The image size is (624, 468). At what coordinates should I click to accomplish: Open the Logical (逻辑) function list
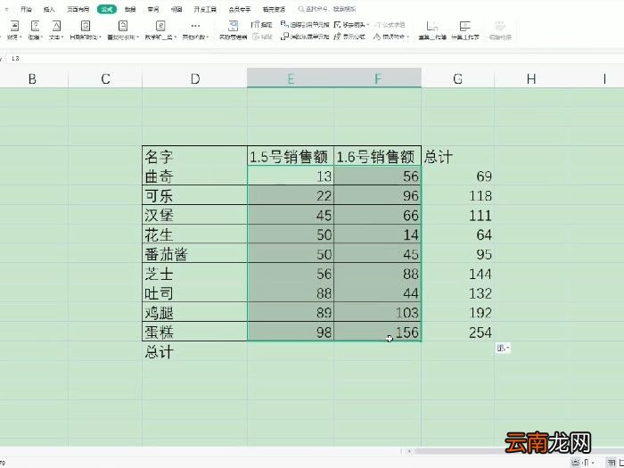[35, 30]
